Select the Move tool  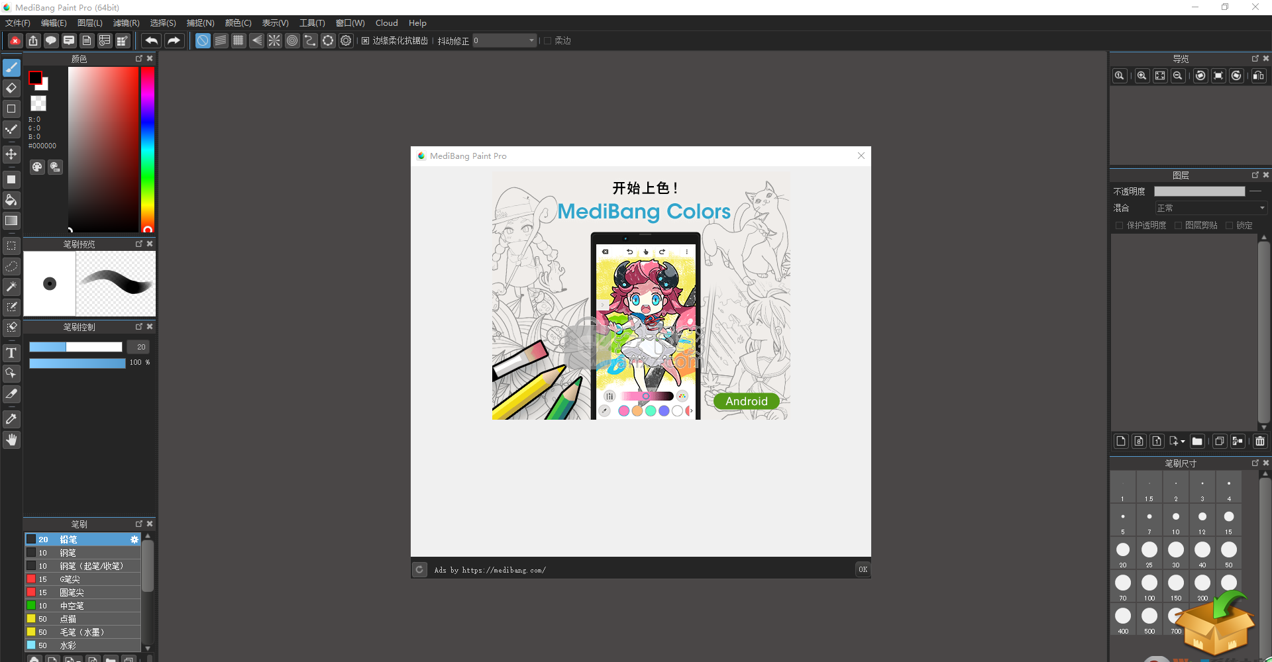11,154
